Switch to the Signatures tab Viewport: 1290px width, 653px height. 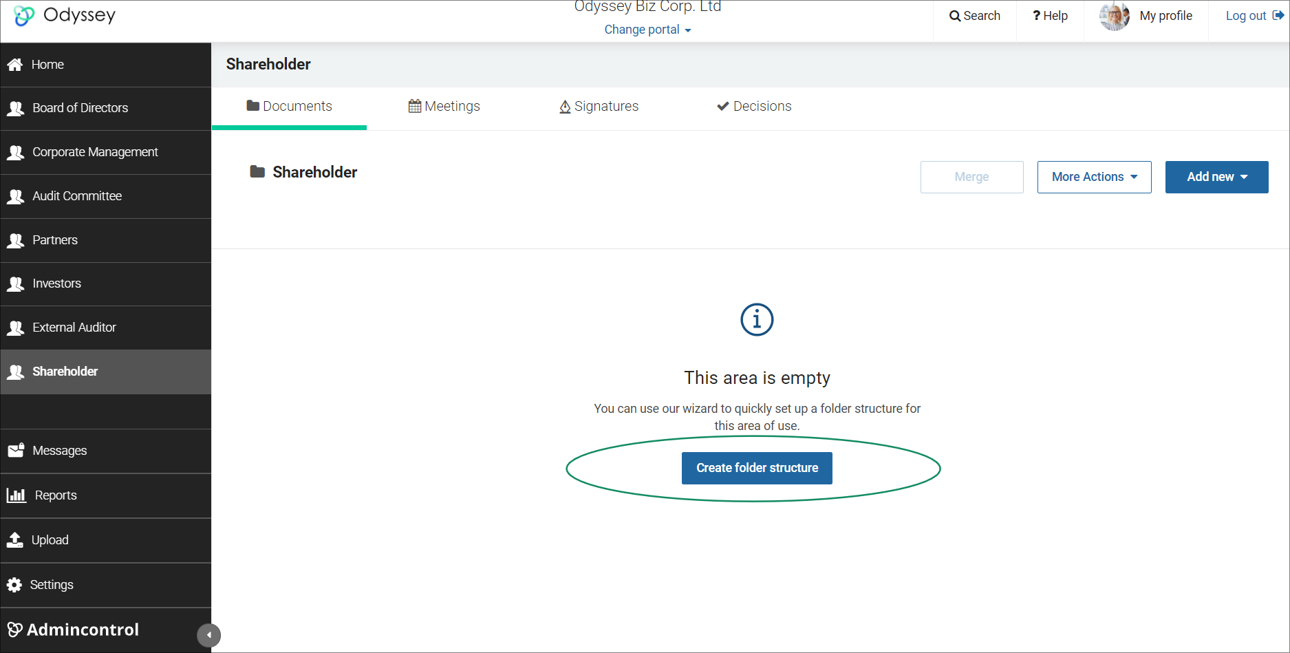pos(599,107)
